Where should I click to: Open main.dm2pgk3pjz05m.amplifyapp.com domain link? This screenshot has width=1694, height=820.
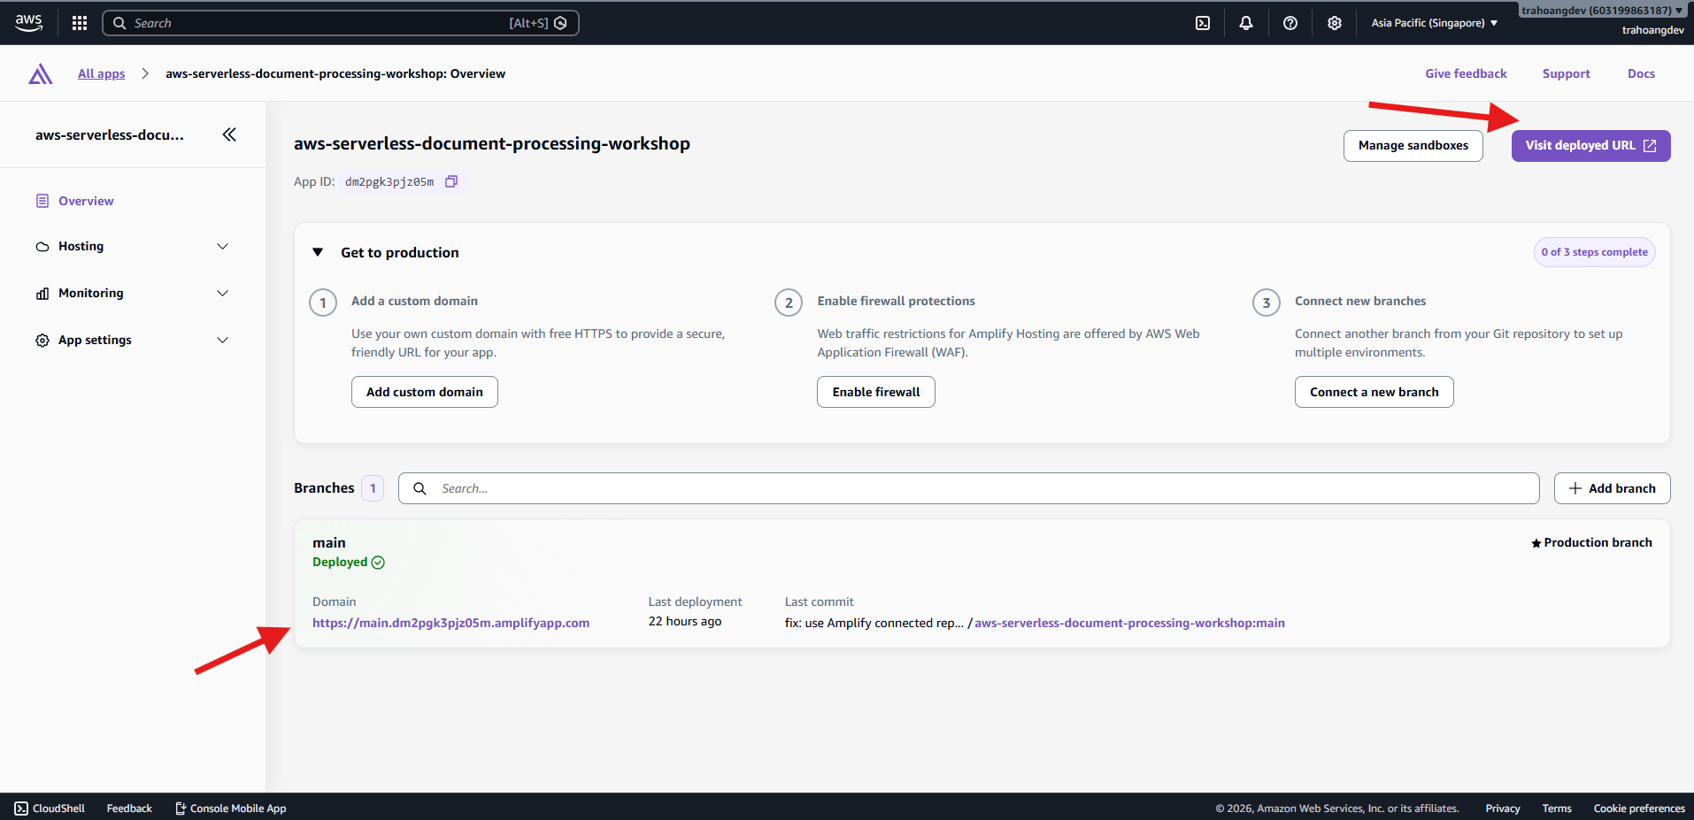pos(450,623)
